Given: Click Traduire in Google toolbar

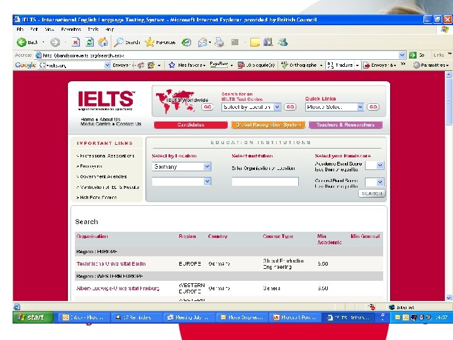Looking at the screenshot, I should (340, 65).
